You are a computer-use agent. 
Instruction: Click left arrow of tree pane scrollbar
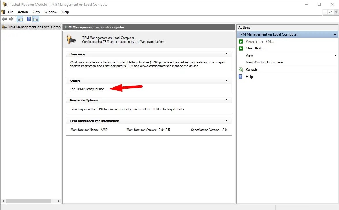point(3,201)
